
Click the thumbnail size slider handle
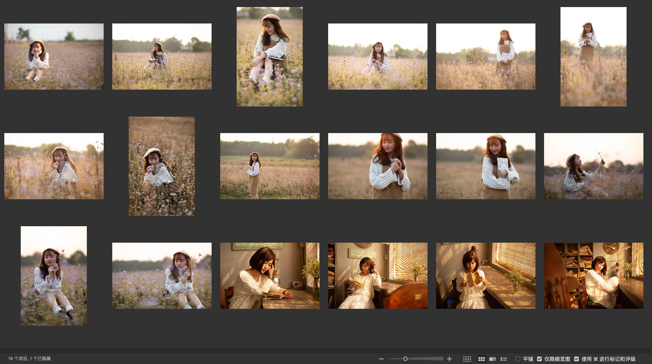[405, 359]
